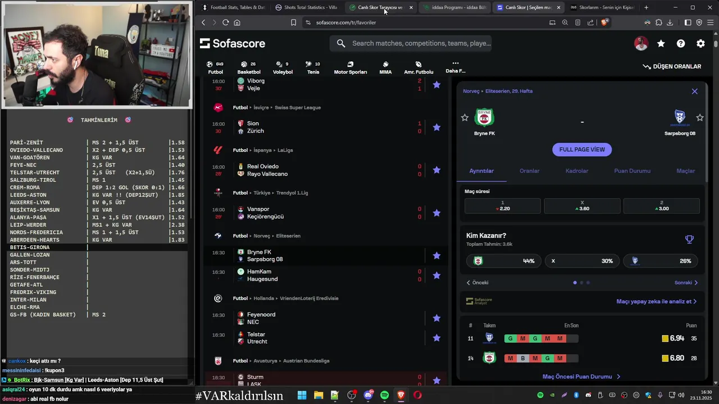The width and height of the screenshot is (719, 404).
Task: Select the Tenis sport icon
Action: click(313, 67)
